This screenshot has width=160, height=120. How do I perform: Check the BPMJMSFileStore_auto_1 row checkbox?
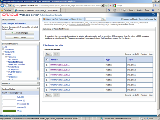coord(47,65)
